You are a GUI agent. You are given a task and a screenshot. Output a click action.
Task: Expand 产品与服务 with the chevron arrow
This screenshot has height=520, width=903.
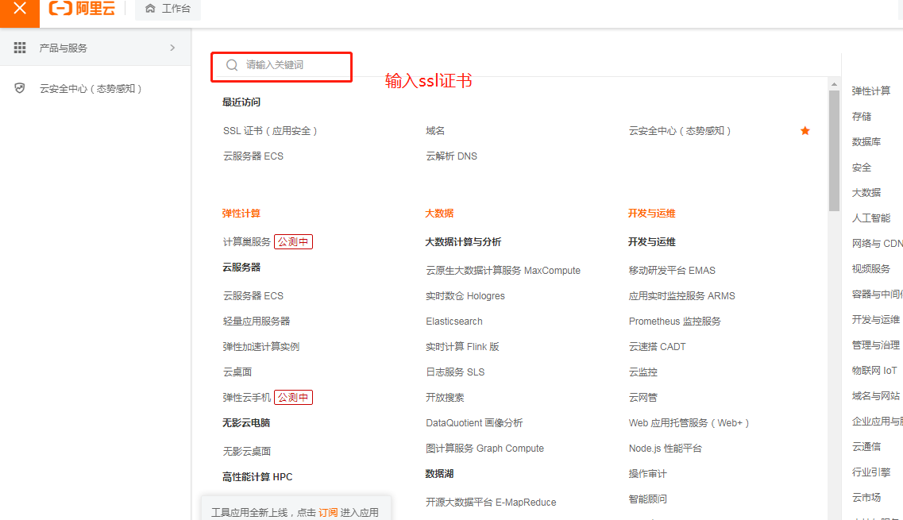[173, 48]
